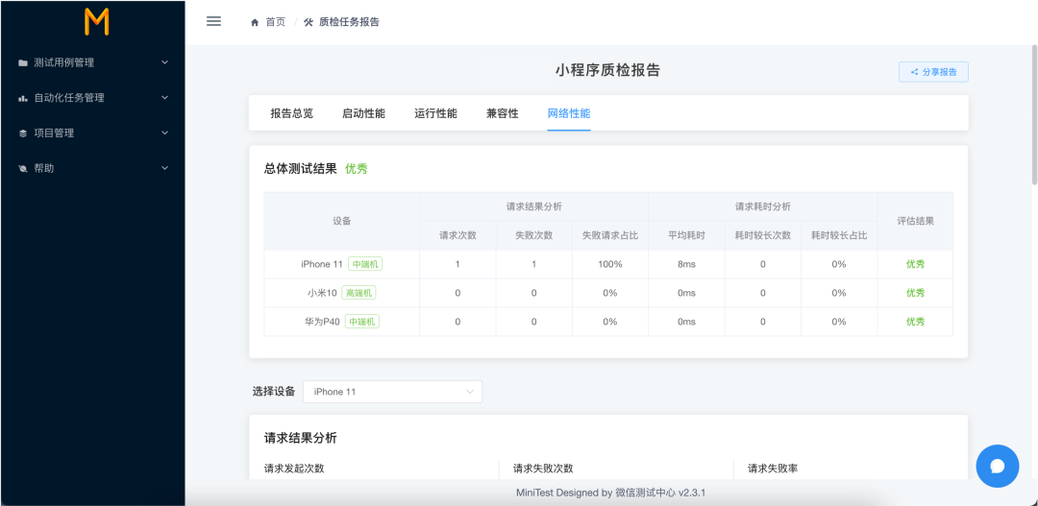The image size is (1038, 506).
Task: Click the 分享报告 button
Action: 933,72
